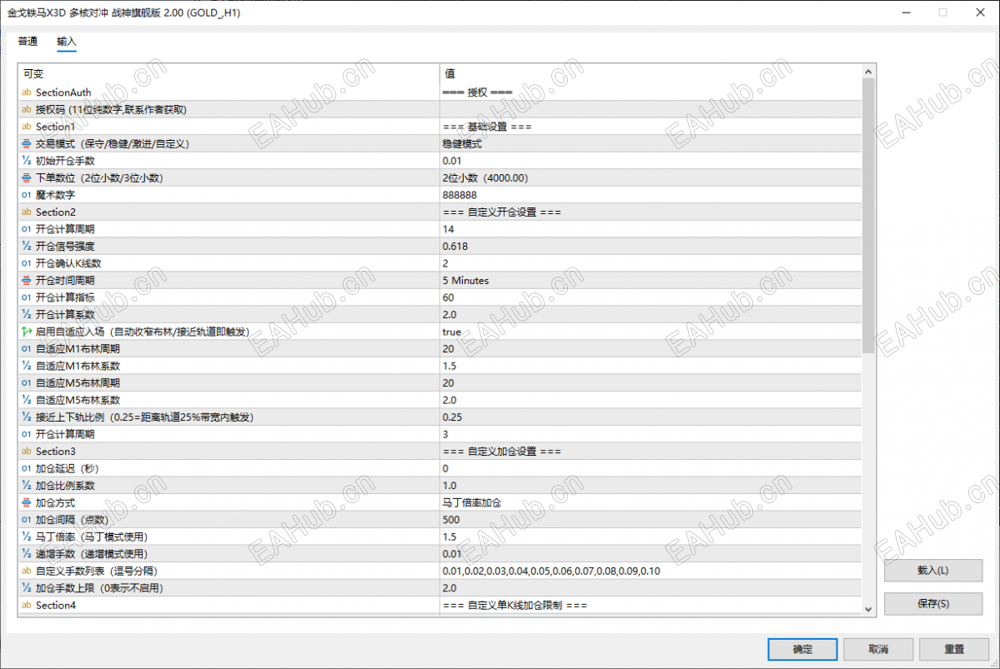Click scrollbar down arrow

point(868,609)
